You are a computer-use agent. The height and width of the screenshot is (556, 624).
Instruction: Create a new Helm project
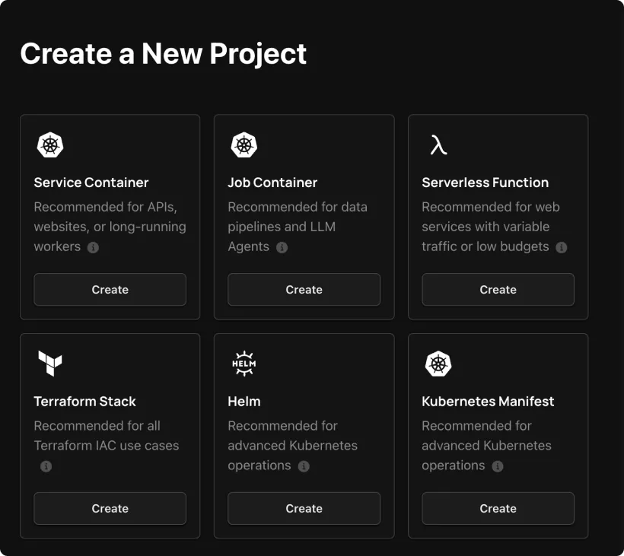tap(304, 508)
